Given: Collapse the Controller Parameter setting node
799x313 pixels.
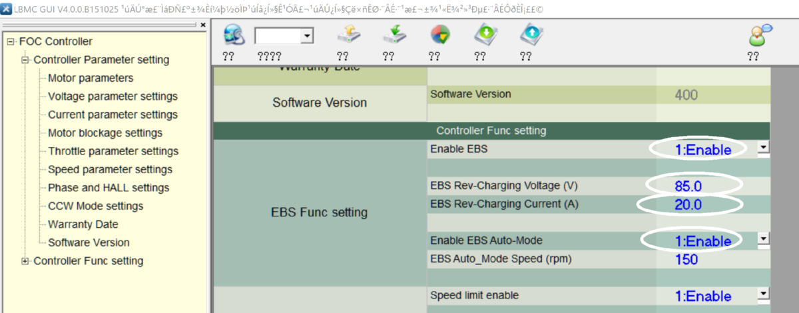Looking at the screenshot, I should point(25,60).
